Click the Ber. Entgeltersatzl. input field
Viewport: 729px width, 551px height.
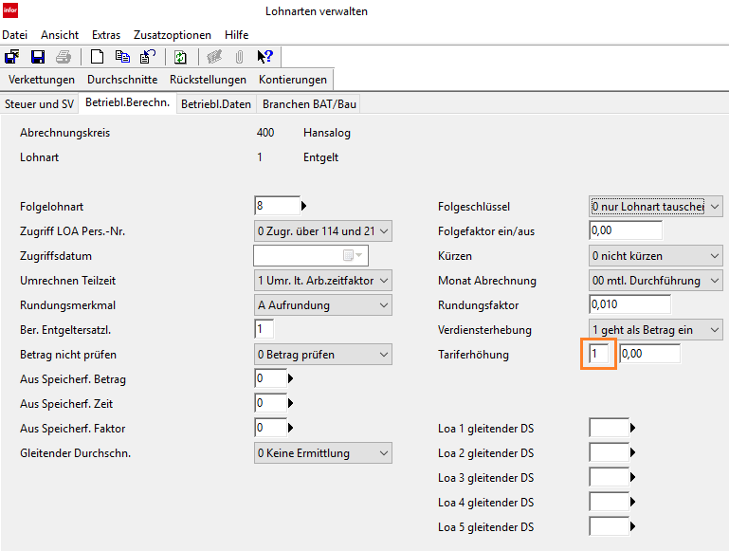[x=264, y=329]
